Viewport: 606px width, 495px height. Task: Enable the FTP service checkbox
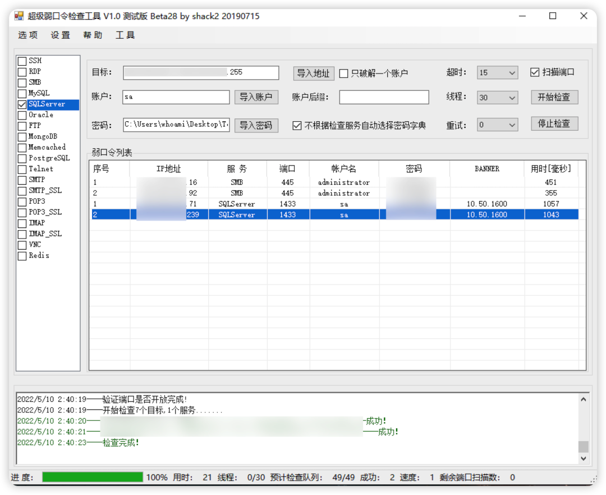[x=22, y=126]
